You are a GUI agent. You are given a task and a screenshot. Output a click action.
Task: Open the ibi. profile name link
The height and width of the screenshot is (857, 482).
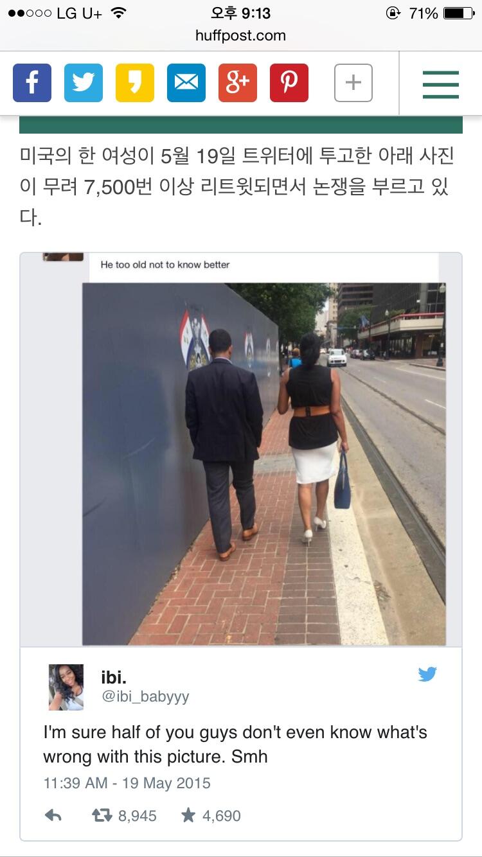pyautogui.click(x=114, y=677)
